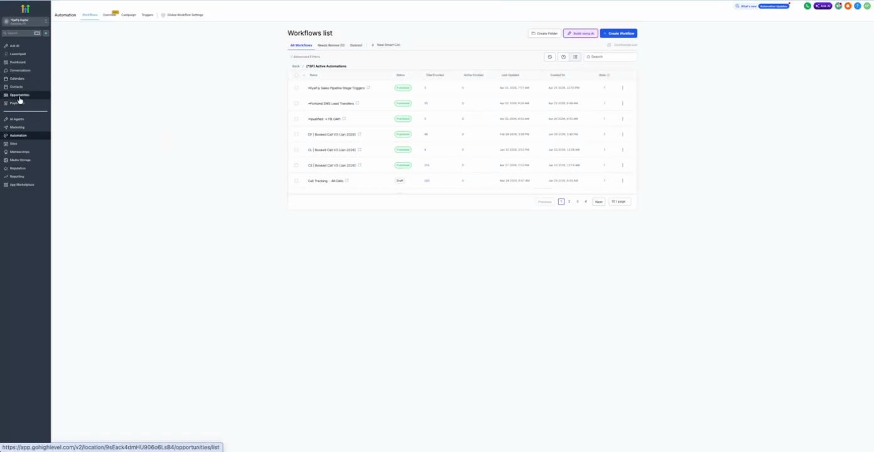Open Opportunities from the sidebar

pyautogui.click(x=19, y=95)
